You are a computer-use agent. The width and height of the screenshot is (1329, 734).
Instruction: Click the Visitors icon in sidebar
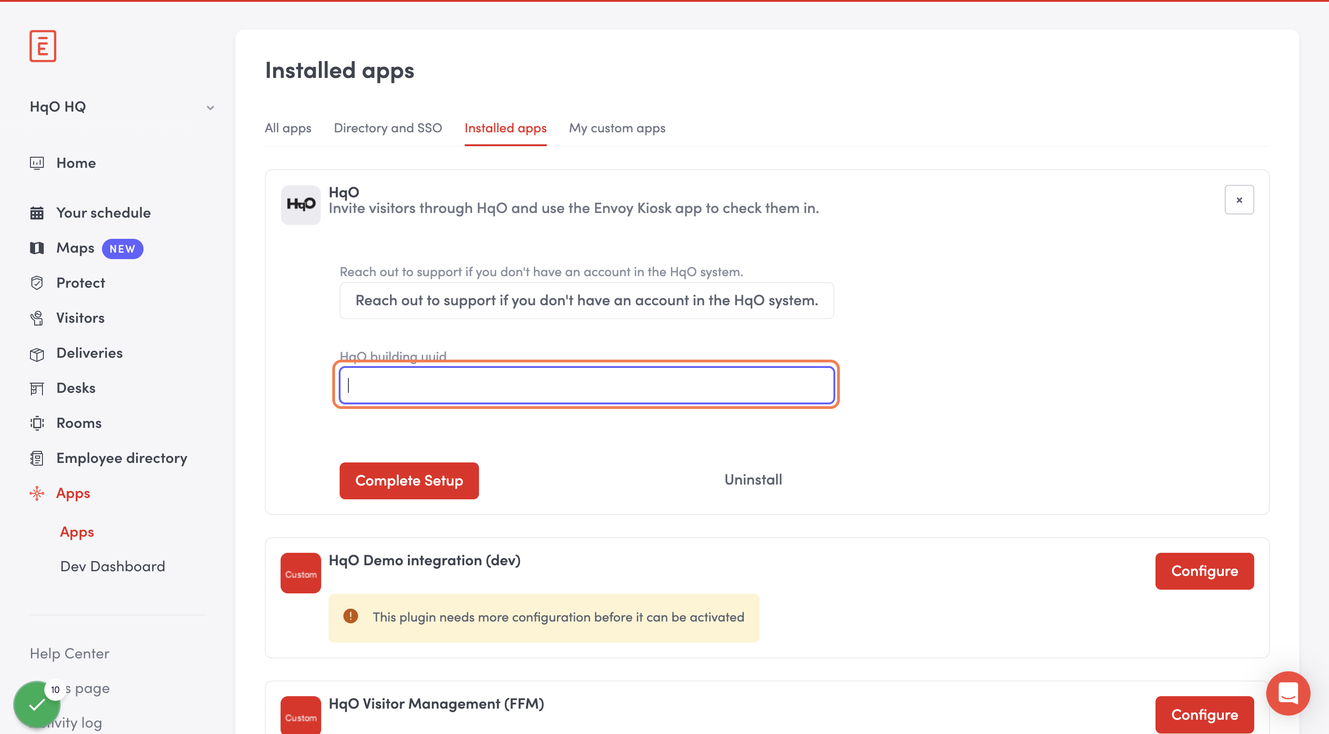pos(36,318)
